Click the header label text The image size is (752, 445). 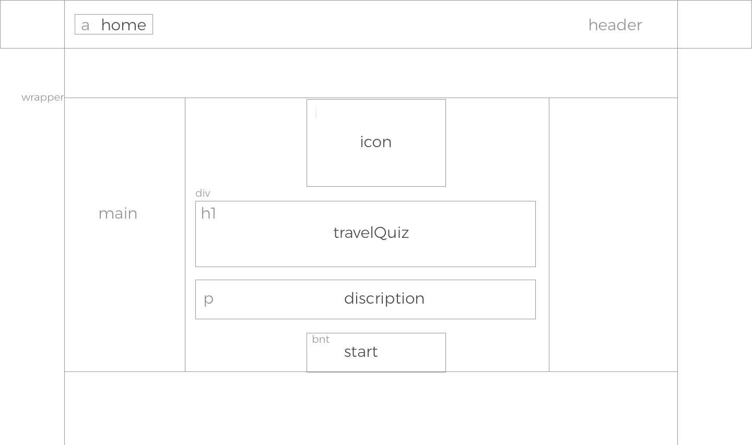615,25
